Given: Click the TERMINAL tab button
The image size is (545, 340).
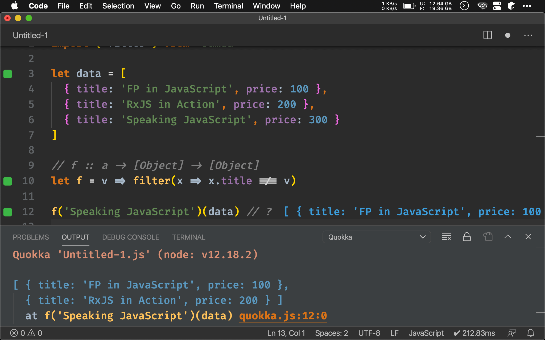Looking at the screenshot, I should 188,237.
